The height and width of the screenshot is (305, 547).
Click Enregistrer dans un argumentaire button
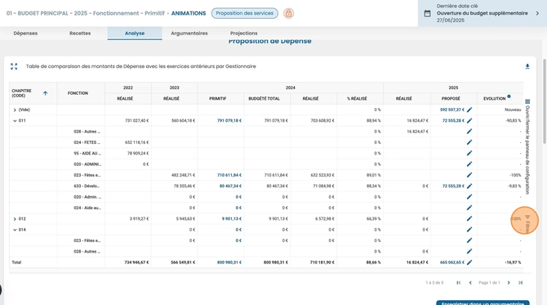click(483, 303)
